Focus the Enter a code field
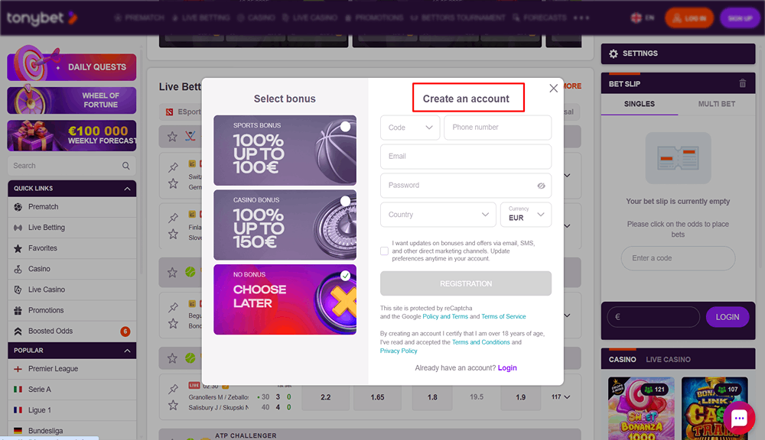This screenshot has height=440, width=765. tap(678, 258)
